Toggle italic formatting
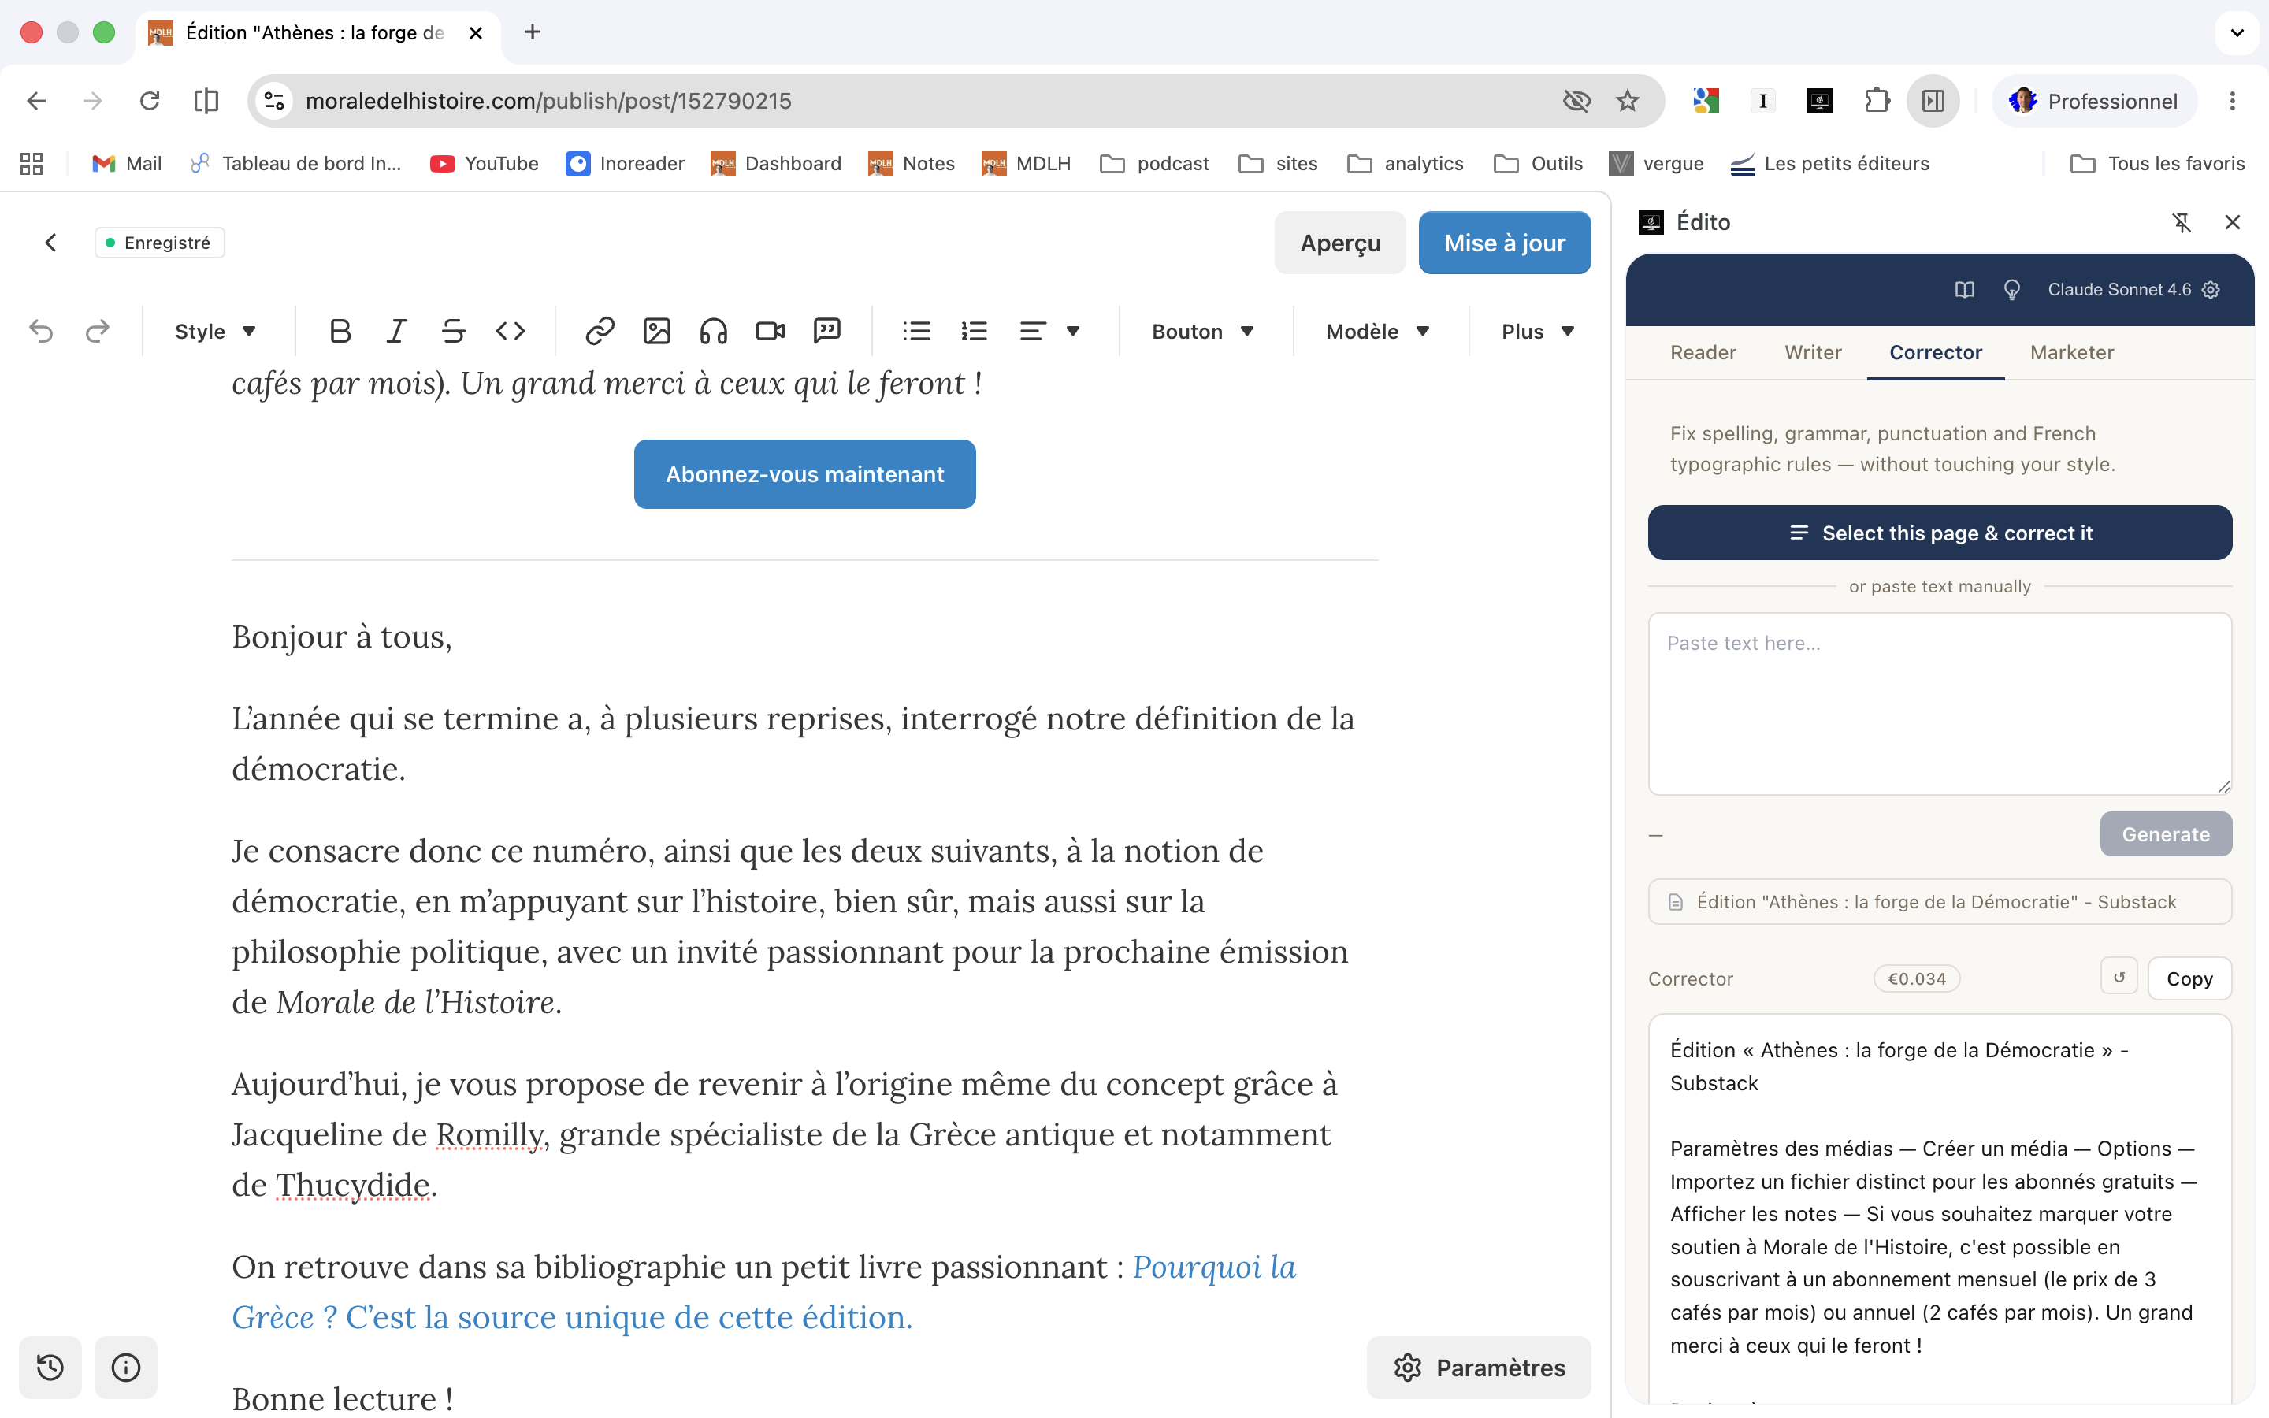Viewport: 2269px width, 1418px height. point(396,331)
